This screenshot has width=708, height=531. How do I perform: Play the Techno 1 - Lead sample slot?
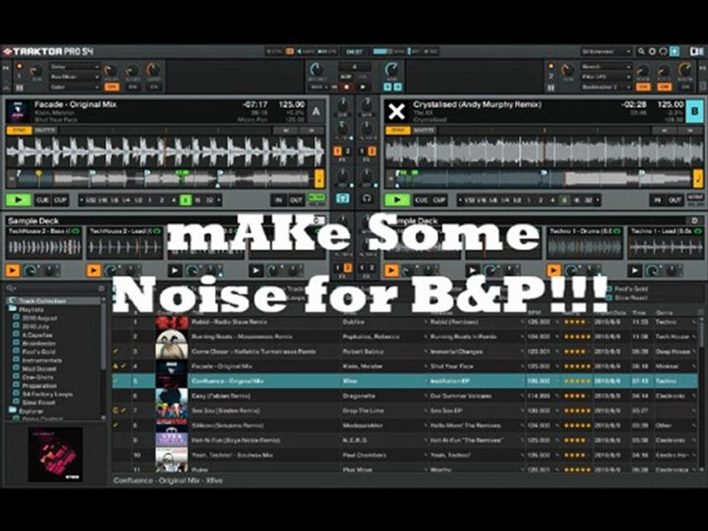point(634,271)
